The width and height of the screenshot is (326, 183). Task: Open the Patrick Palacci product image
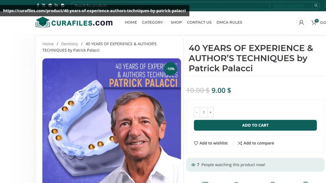(111, 121)
